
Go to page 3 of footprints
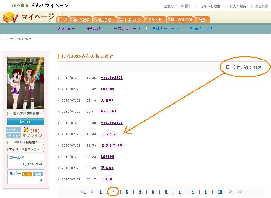point(127,192)
